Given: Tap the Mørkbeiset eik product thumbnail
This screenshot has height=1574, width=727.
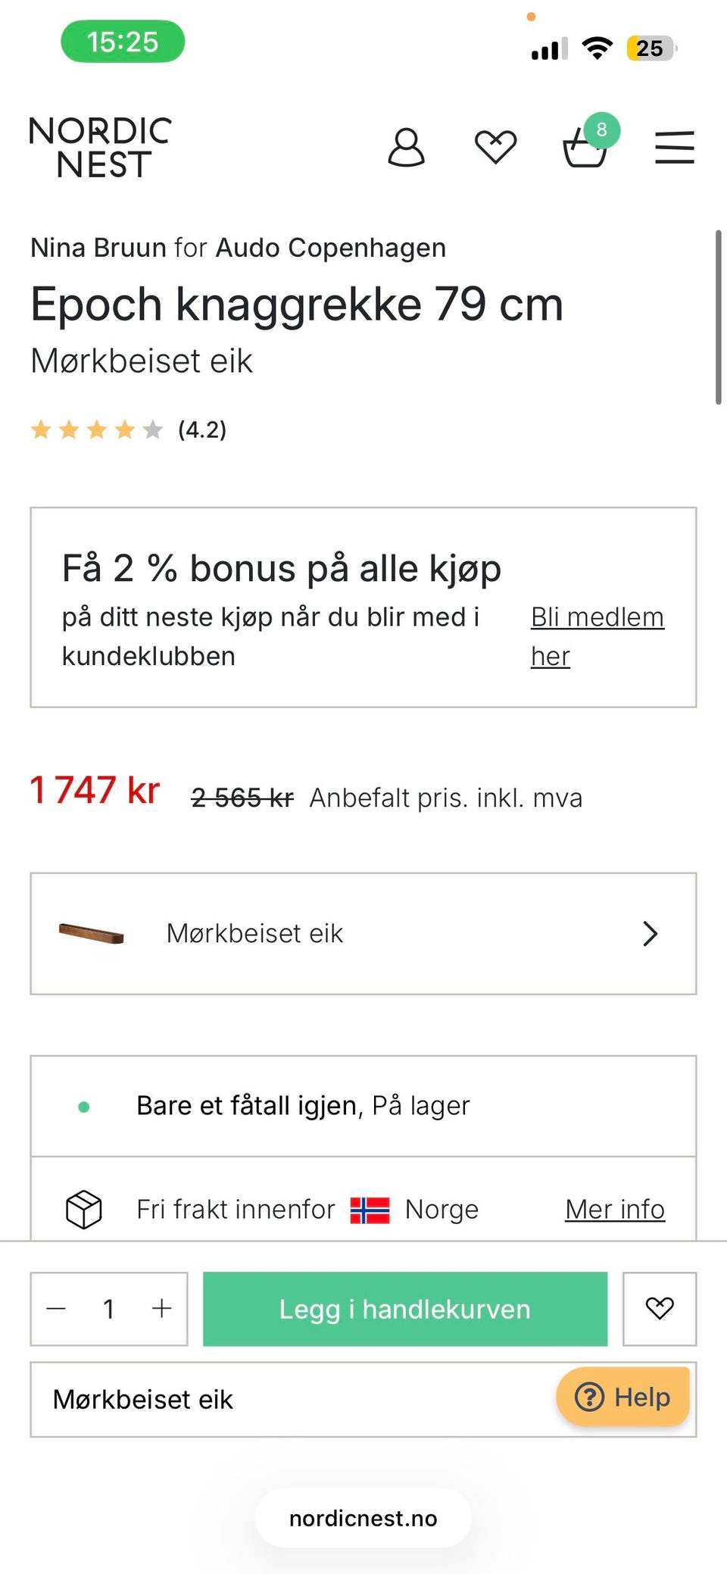Looking at the screenshot, I should [x=91, y=933].
